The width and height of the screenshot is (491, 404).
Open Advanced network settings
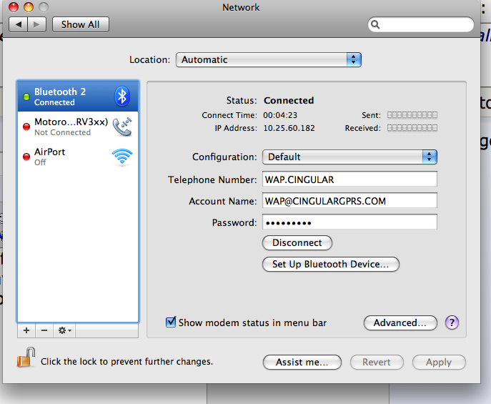(400, 322)
